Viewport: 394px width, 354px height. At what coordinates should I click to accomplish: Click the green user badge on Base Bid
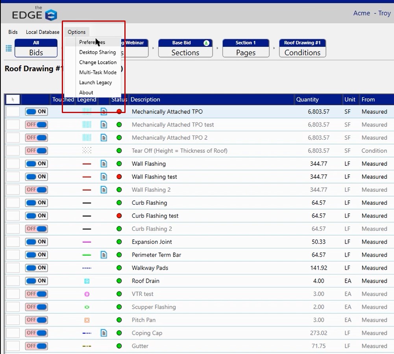[x=206, y=43]
